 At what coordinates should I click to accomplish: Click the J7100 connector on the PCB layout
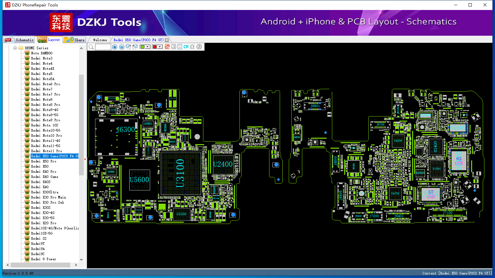pyautogui.click(x=448, y=213)
